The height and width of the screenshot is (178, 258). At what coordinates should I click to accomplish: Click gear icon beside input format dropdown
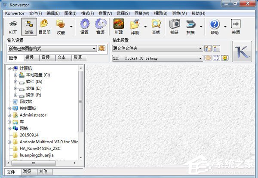click(101, 48)
